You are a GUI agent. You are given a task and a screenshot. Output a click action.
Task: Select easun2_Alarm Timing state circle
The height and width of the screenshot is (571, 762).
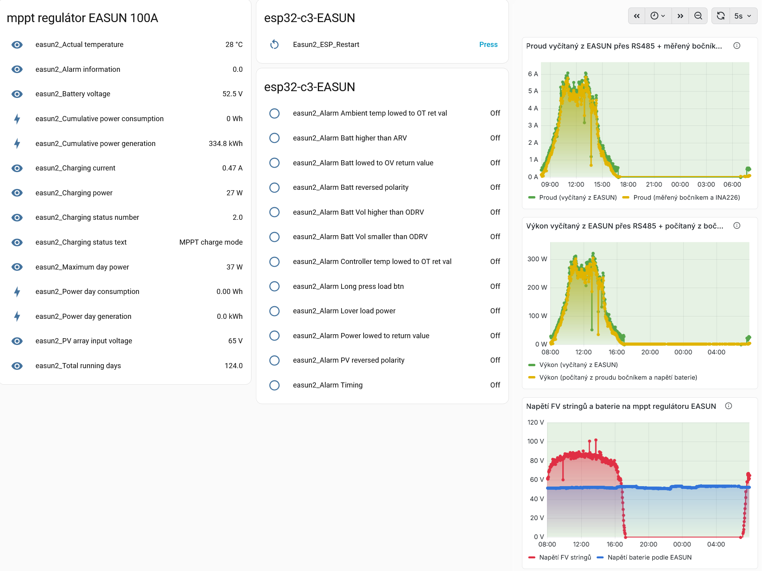point(274,385)
